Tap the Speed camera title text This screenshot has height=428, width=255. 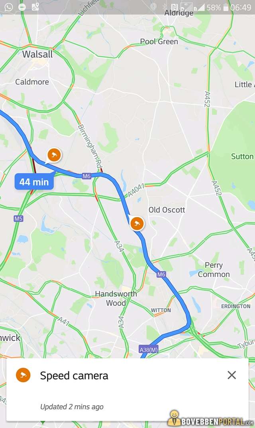74,376
